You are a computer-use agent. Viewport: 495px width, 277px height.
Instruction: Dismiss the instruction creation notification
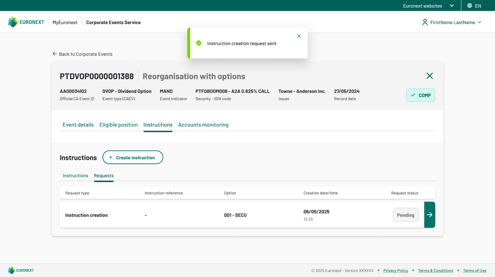point(299,36)
